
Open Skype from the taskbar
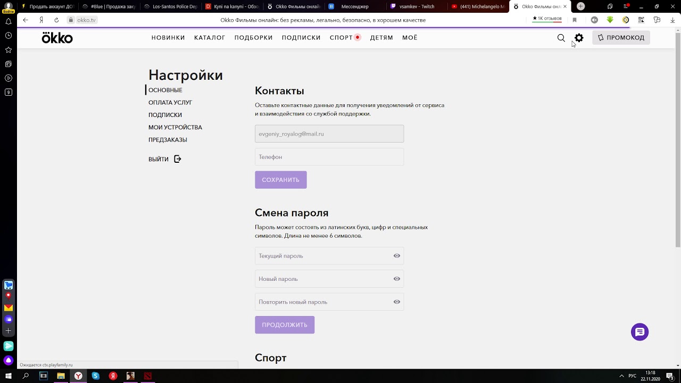point(96,376)
